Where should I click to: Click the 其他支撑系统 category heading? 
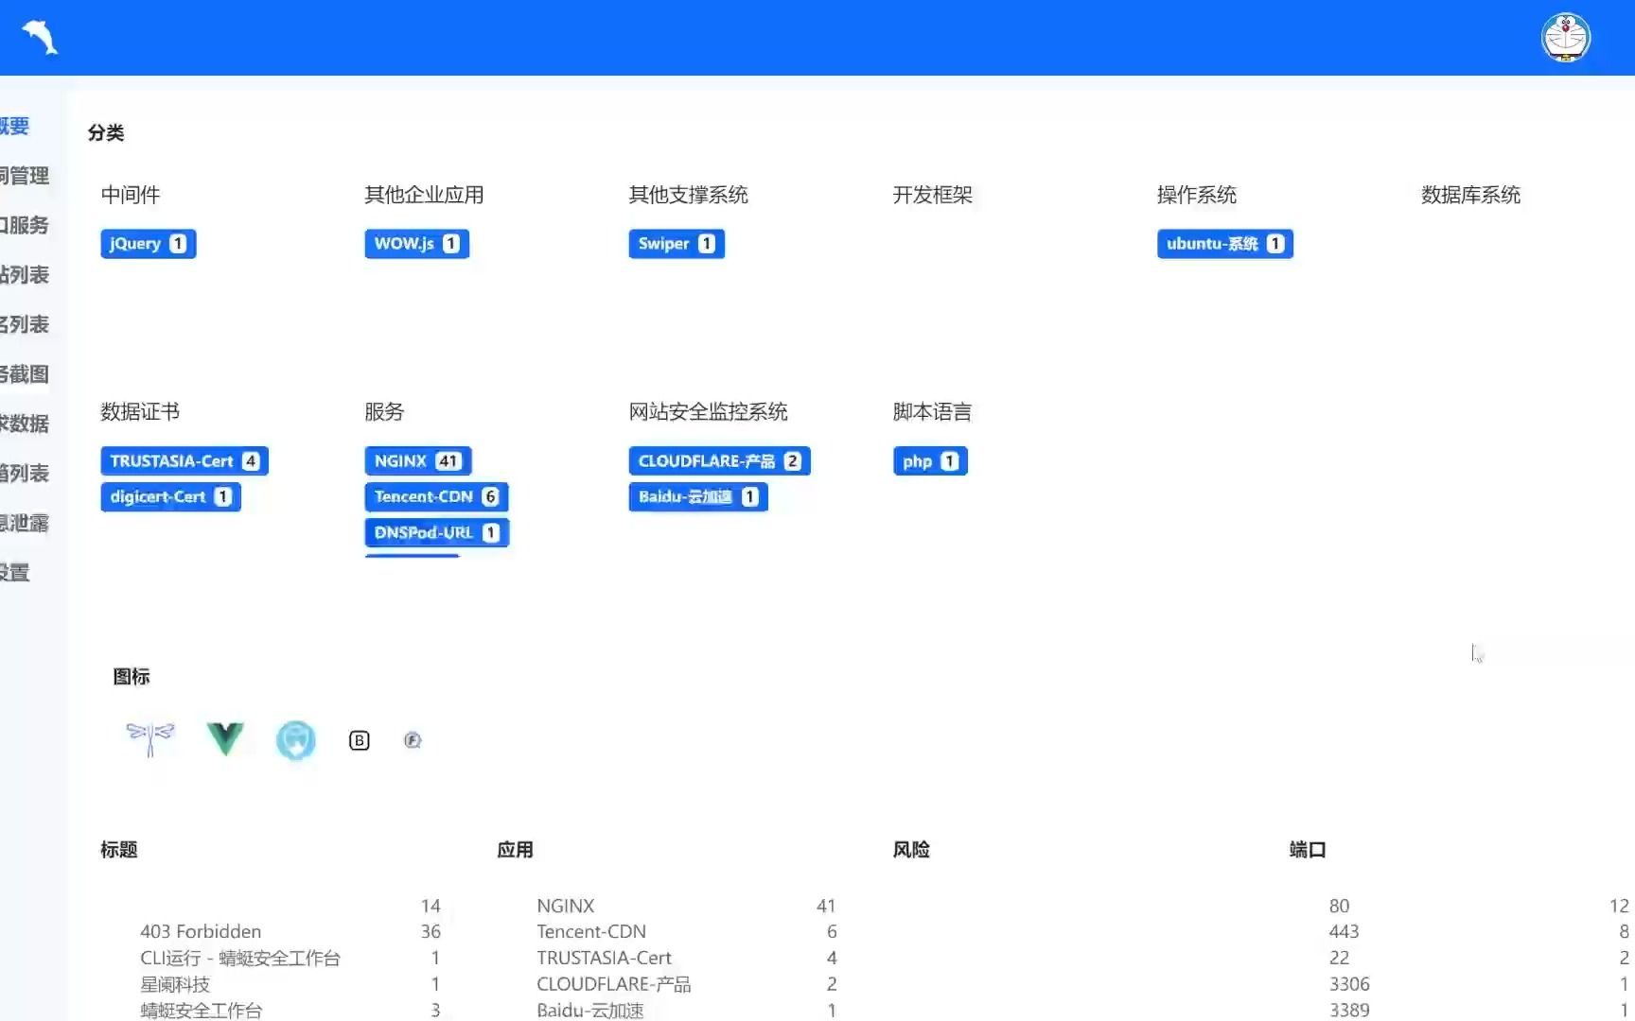click(689, 195)
